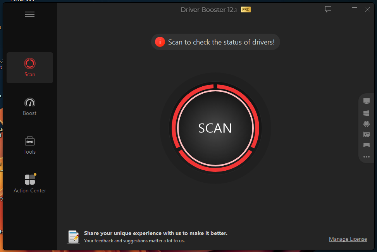Click the feedback notepad icon
The width and height of the screenshot is (377, 252).
(73, 237)
